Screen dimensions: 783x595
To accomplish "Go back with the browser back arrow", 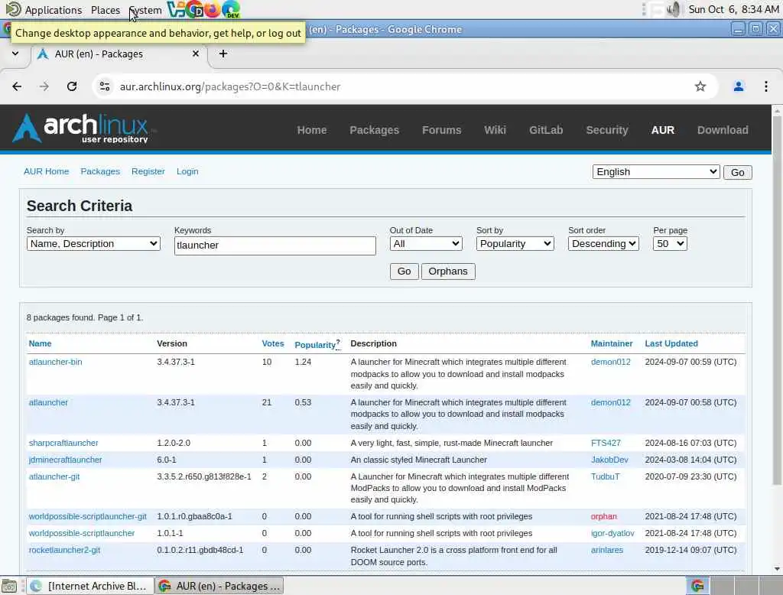I will (x=17, y=86).
